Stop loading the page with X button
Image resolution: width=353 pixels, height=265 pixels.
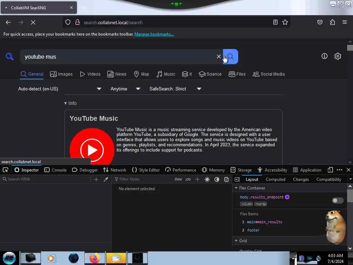click(33, 22)
